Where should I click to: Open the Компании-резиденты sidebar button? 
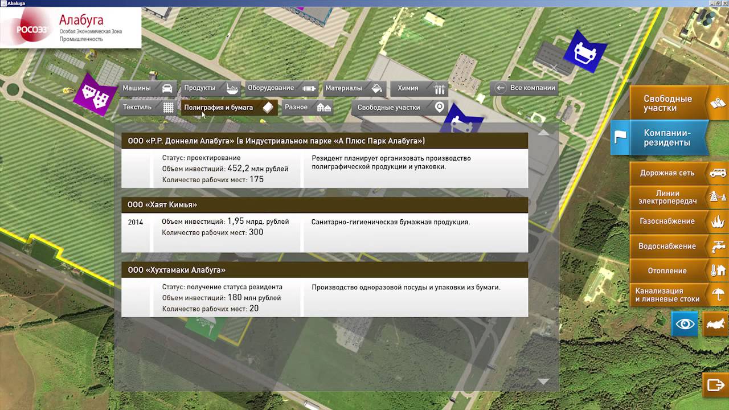tap(661, 137)
